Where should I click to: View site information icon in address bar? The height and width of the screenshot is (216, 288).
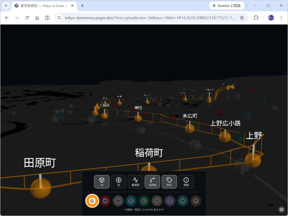pos(59,18)
